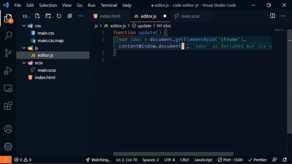Image resolution: width=292 pixels, height=164 pixels.
Task: Open main.css.map file
Action: (51, 41)
